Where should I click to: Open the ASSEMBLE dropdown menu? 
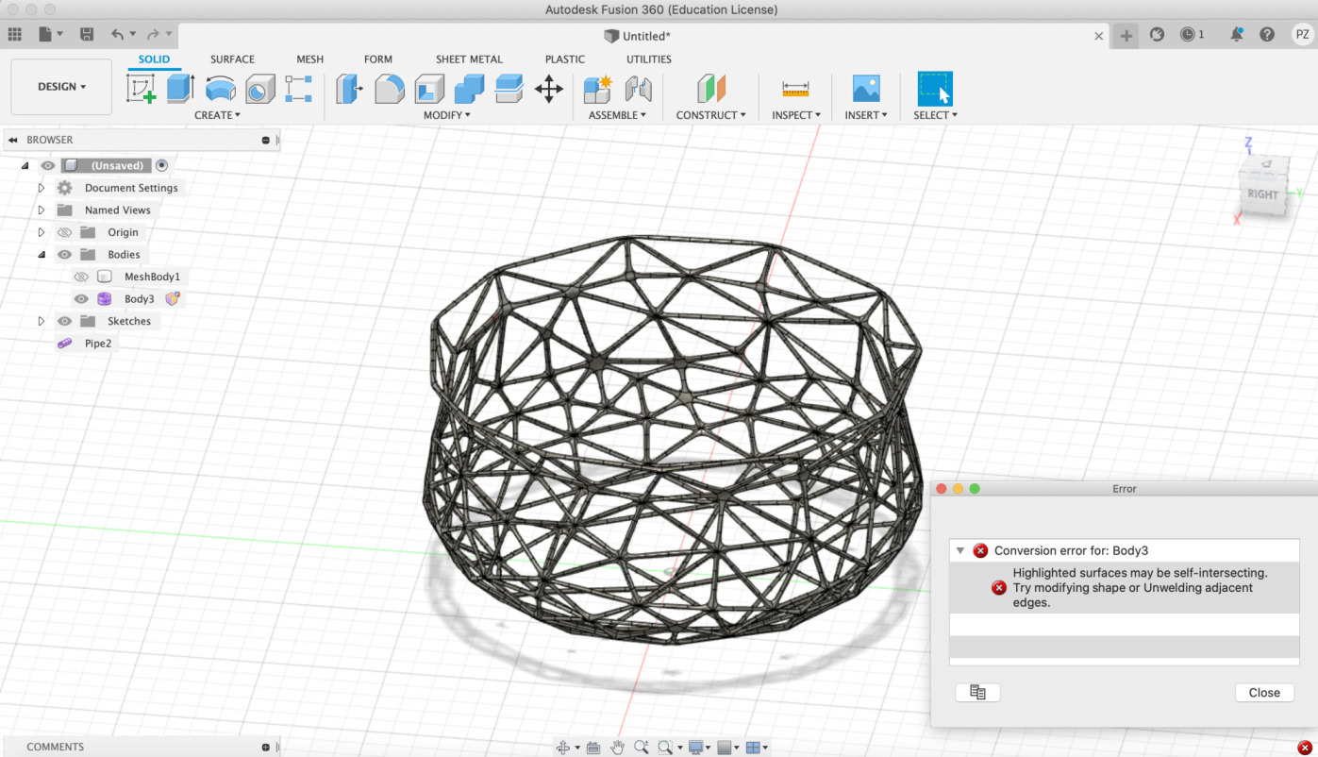click(x=617, y=115)
